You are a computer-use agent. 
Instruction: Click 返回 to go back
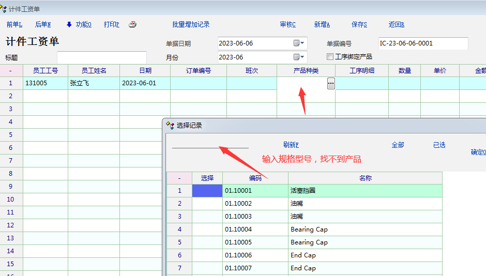(396, 24)
